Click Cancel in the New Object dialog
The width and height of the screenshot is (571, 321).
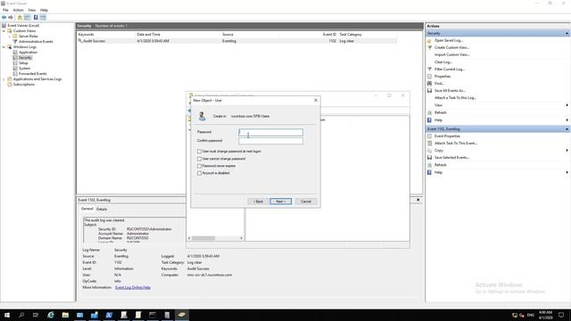click(306, 202)
